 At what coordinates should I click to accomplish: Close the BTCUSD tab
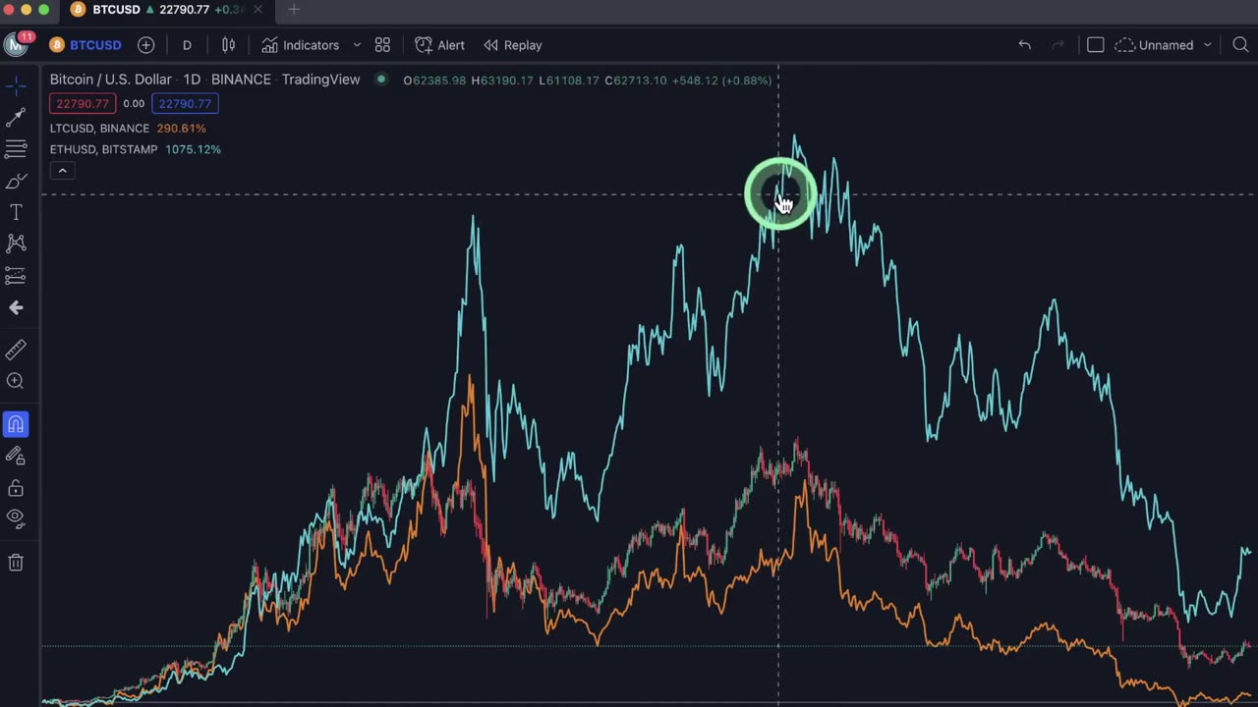coord(257,10)
